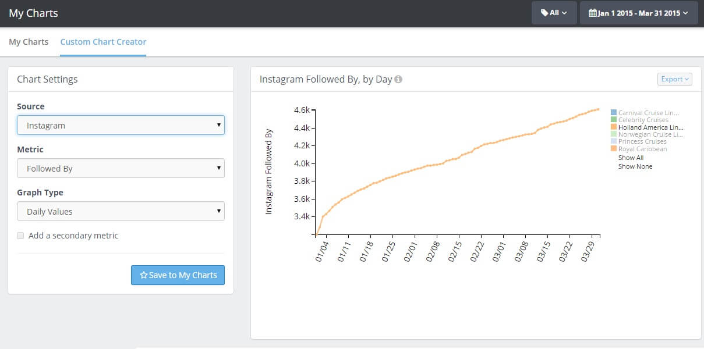704x349 pixels.
Task: Open the Metric dropdown showing Followed By
Action: pos(121,168)
